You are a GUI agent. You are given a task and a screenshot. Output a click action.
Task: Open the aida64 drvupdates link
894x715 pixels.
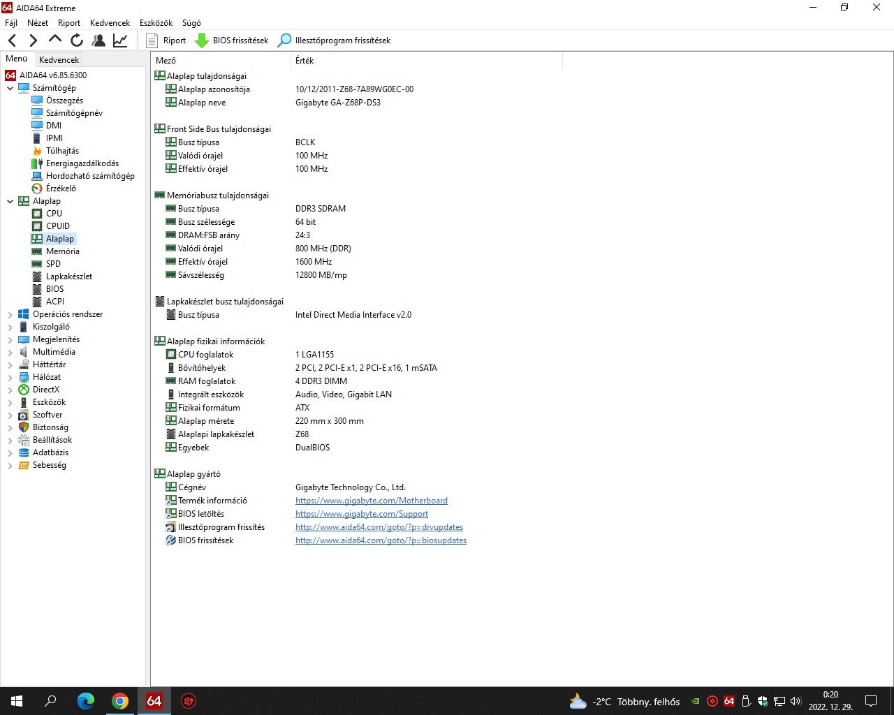click(379, 527)
